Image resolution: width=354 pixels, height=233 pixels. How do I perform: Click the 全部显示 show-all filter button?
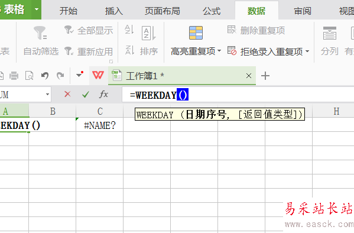click(89, 30)
